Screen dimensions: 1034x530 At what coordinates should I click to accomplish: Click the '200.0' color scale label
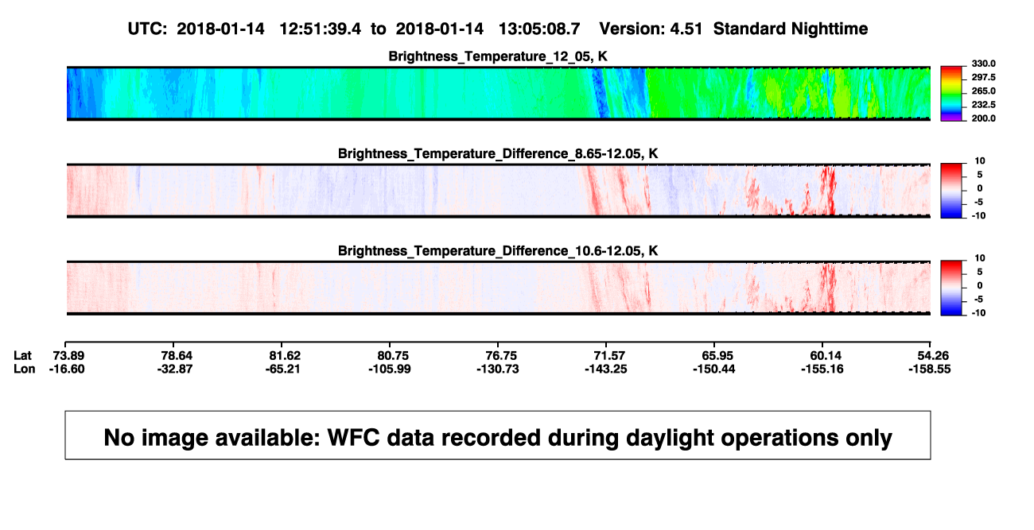click(x=982, y=118)
